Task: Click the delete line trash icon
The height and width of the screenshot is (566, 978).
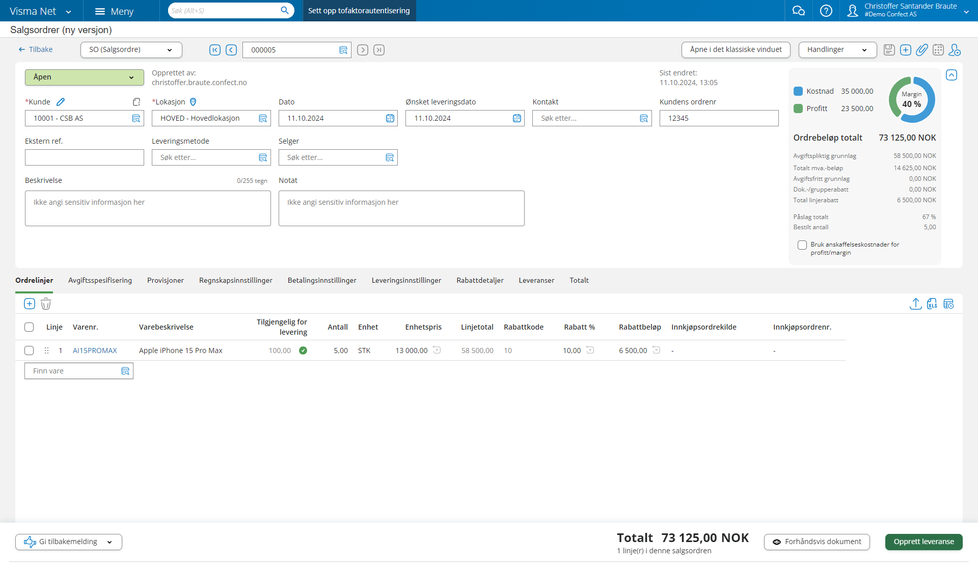Action: [46, 304]
